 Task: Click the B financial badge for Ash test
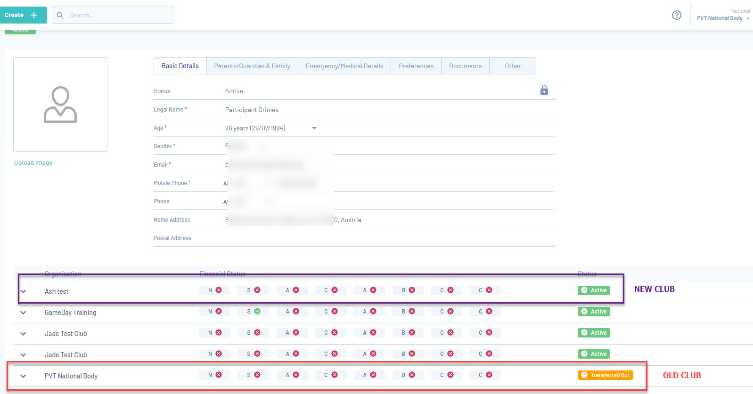point(408,290)
